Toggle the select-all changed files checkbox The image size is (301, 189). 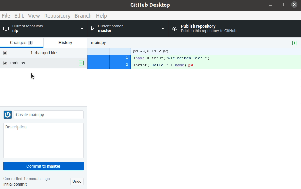pos(5,53)
